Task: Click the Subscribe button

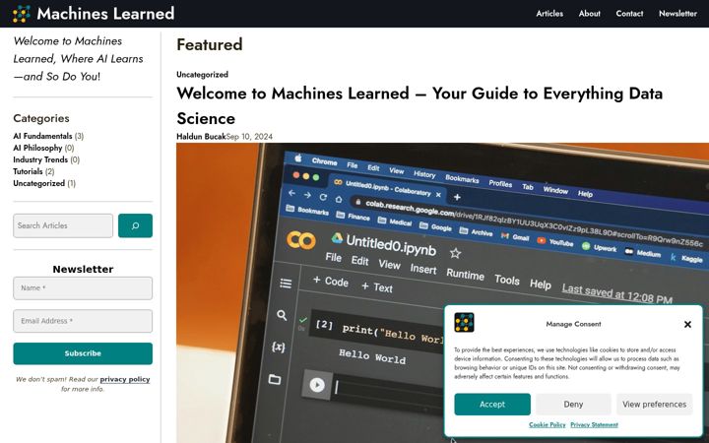Action: click(x=83, y=353)
